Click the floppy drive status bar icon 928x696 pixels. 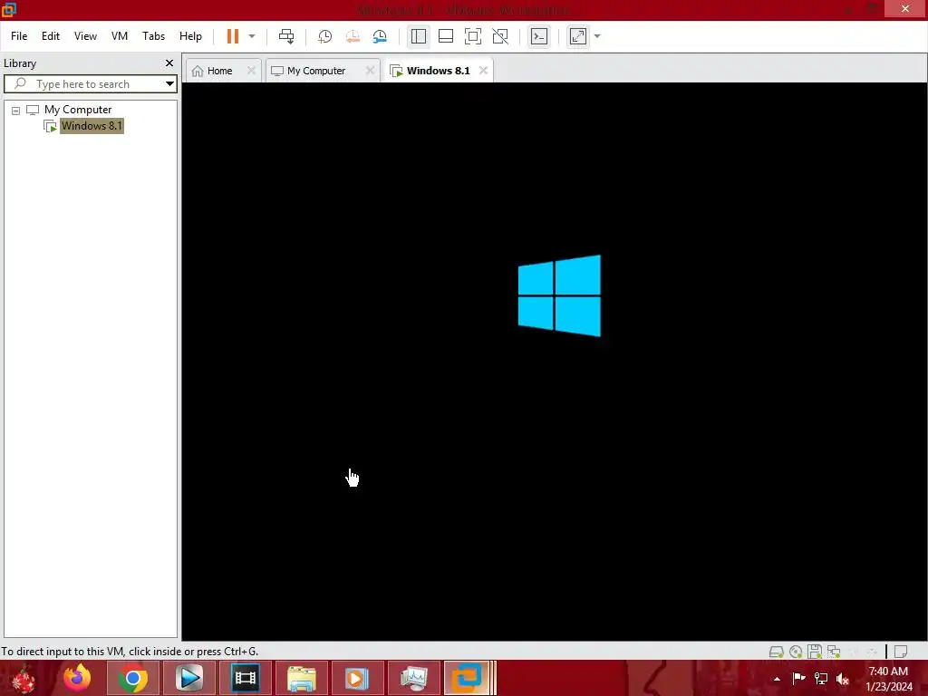(815, 652)
